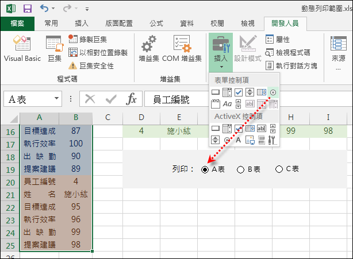Select ActiveX Scroll Bar icon
The image size is (353, 259).
[x=273, y=129]
